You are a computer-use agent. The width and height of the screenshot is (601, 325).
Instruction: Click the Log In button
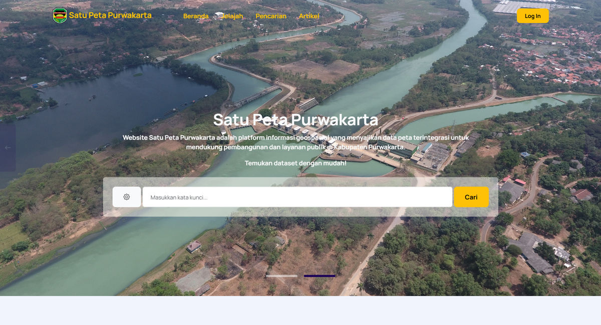pyautogui.click(x=532, y=16)
